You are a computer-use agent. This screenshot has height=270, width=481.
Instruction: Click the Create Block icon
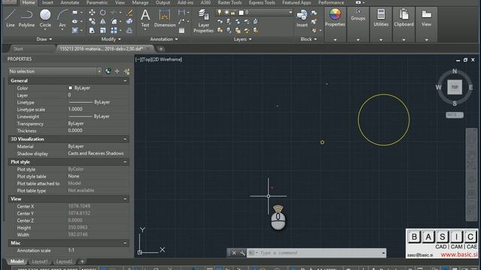pyautogui.click(x=314, y=13)
